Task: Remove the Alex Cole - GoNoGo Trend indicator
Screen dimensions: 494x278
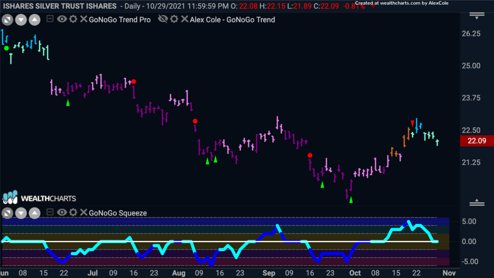Action: [x=185, y=19]
